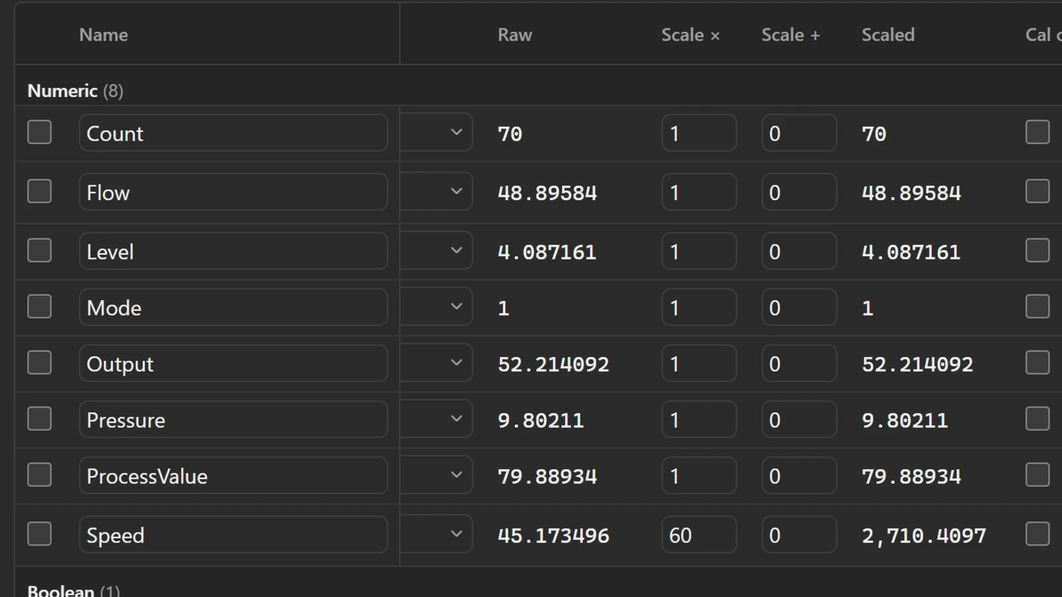
Task: Click the Scale + offset field in the Speed row
Action: click(799, 534)
